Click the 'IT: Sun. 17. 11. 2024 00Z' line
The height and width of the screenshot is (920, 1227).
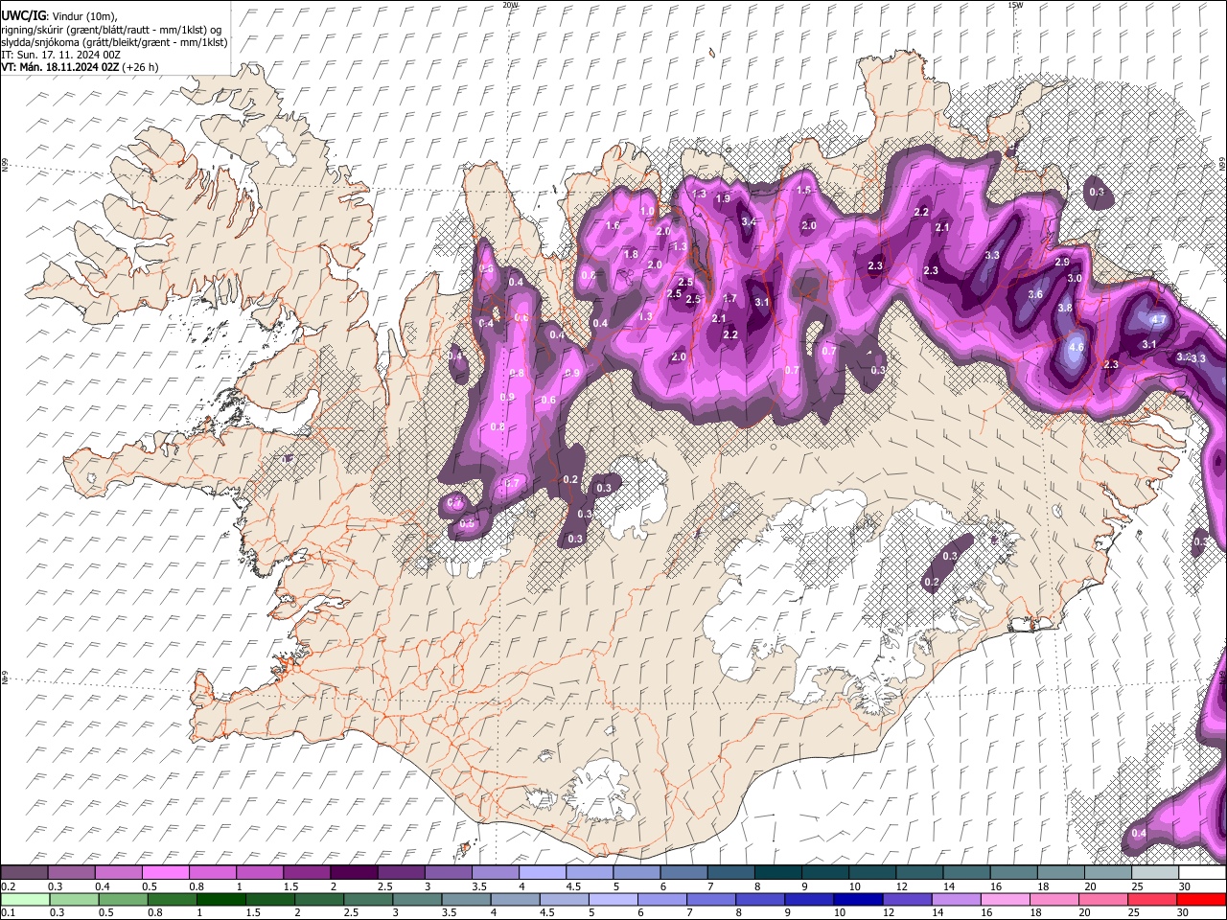[60, 55]
